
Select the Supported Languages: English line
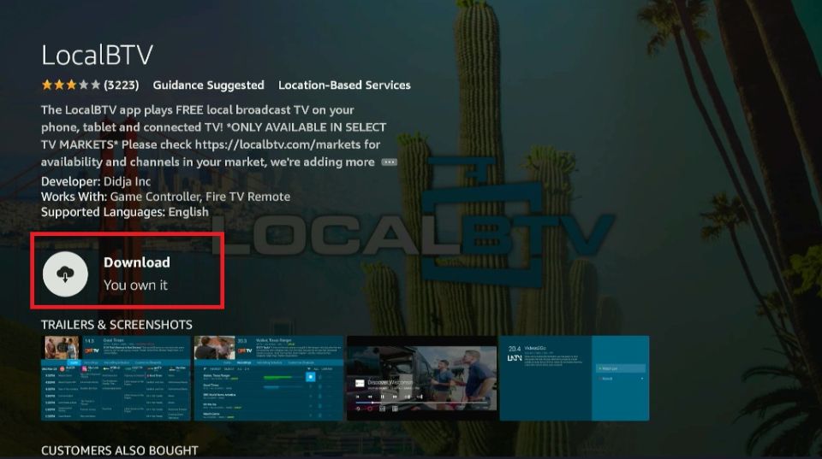125,212
